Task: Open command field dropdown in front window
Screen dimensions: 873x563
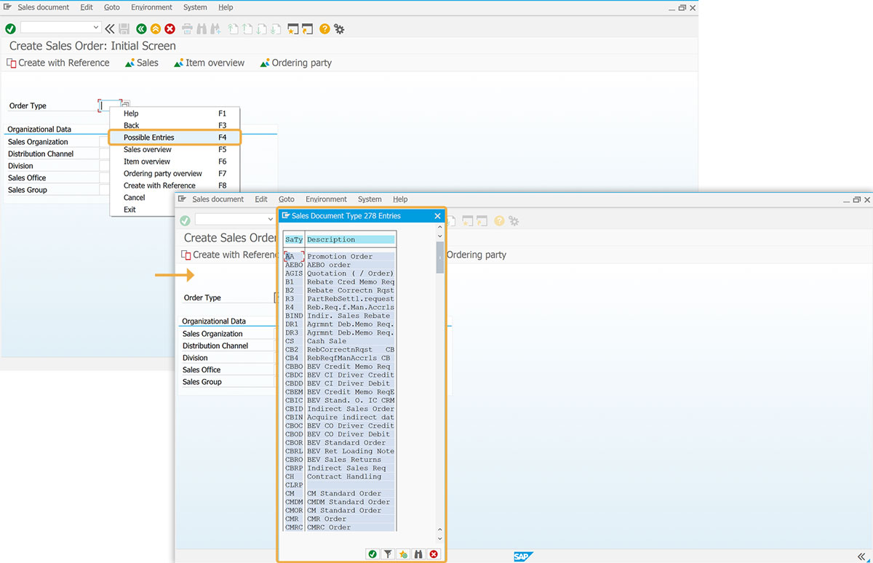Action: 271,219
